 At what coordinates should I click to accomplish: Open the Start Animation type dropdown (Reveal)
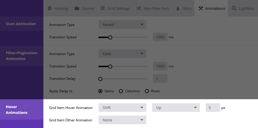(x=122, y=25)
